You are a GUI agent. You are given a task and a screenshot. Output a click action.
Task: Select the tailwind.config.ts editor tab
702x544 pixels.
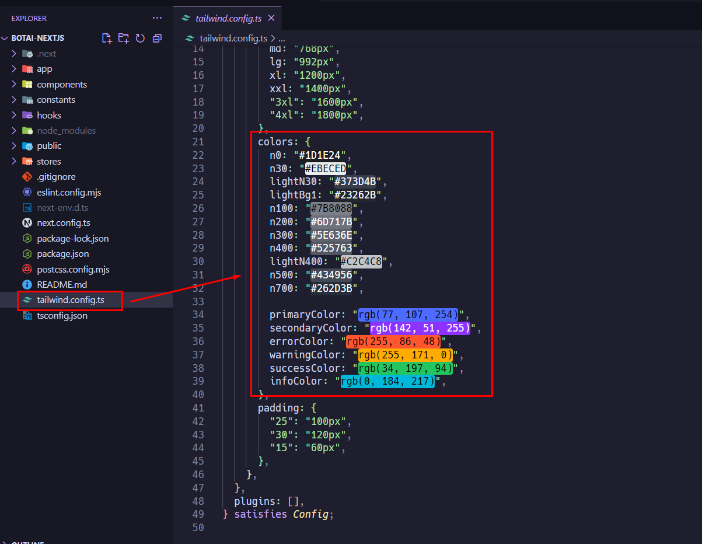(x=228, y=18)
